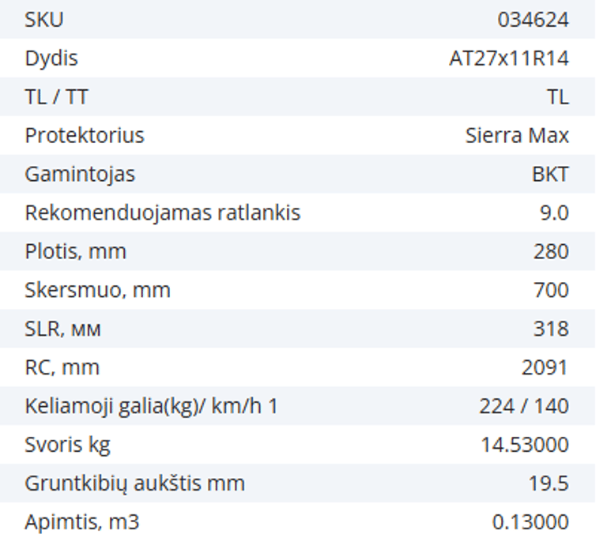Viewport: 607px width, 553px height.
Task: Click the Gamintojas label
Action: pos(80,175)
